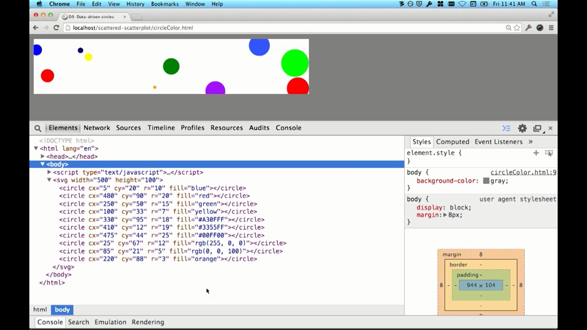
Task: Switch to the Sources panel tab
Action: tap(128, 128)
